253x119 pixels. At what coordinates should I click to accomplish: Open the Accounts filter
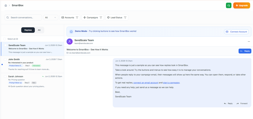(70, 17)
